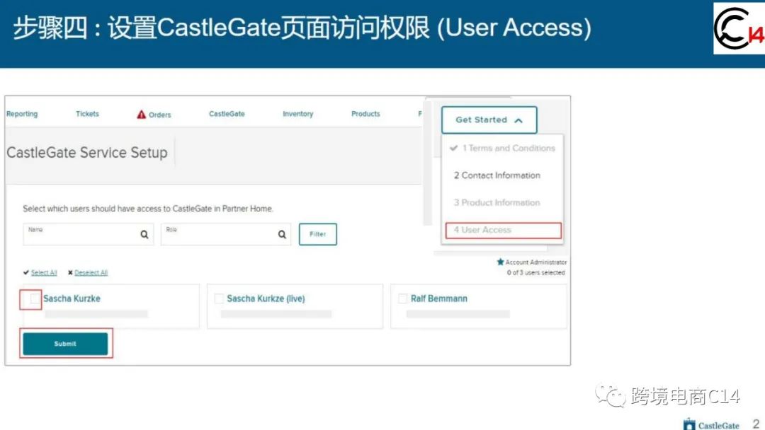Click the Deselect All link
Image resolution: width=765 pixels, height=430 pixels.
(91, 273)
